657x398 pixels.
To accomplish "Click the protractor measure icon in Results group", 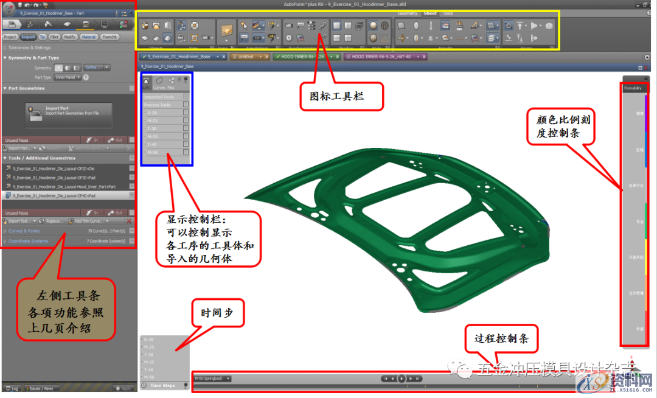I will coord(474,26).
